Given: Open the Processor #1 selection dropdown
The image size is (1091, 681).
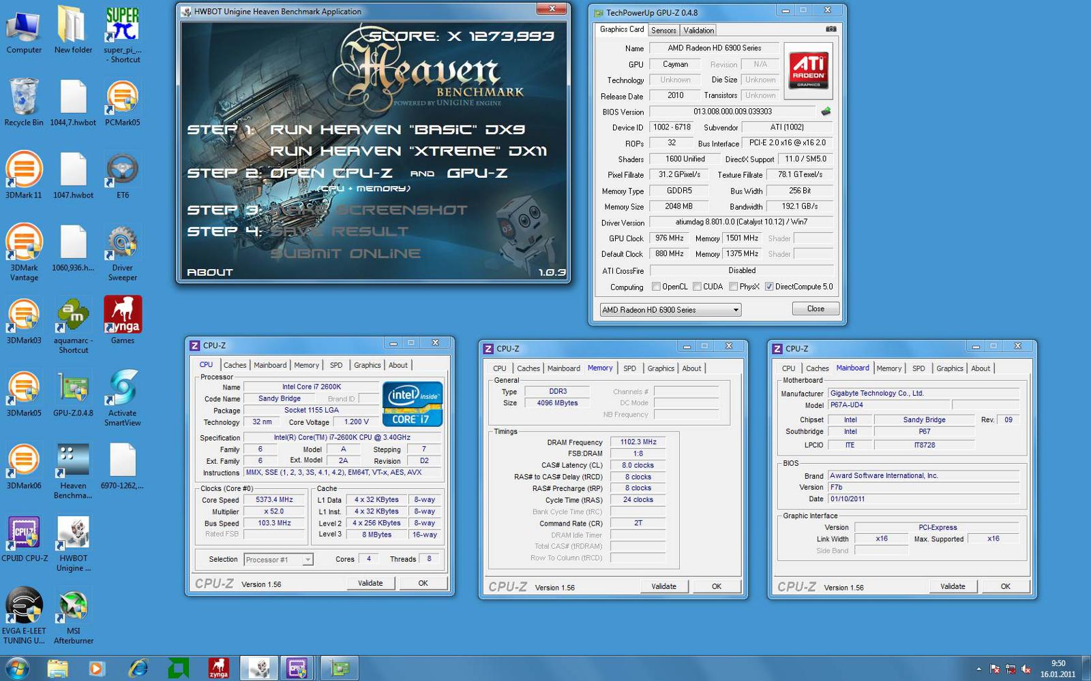Looking at the screenshot, I should (x=278, y=560).
